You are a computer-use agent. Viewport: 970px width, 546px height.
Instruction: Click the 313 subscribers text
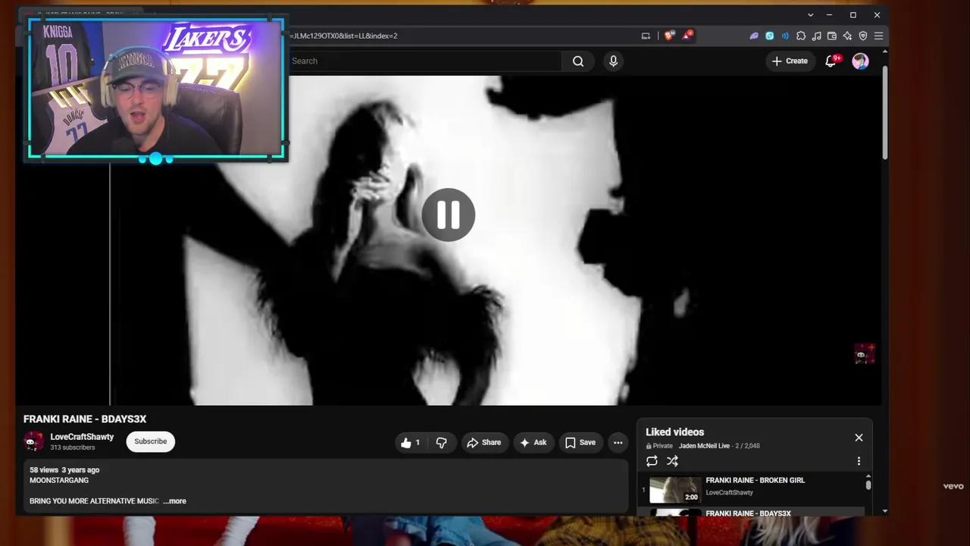tap(73, 447)
